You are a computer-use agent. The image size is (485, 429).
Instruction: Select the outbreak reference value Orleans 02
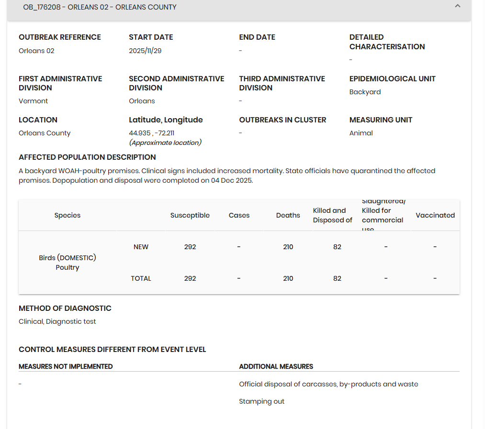pyautogui.click(x=36, y=51)
